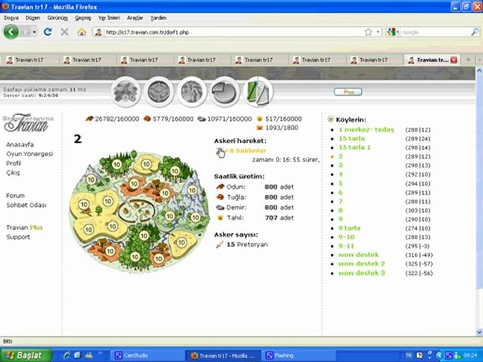Select village 9 tarla
The image size is (483, 362).
[x=349, y=228]
